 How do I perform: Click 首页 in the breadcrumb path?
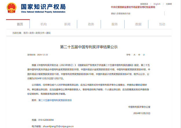point(26,33)
